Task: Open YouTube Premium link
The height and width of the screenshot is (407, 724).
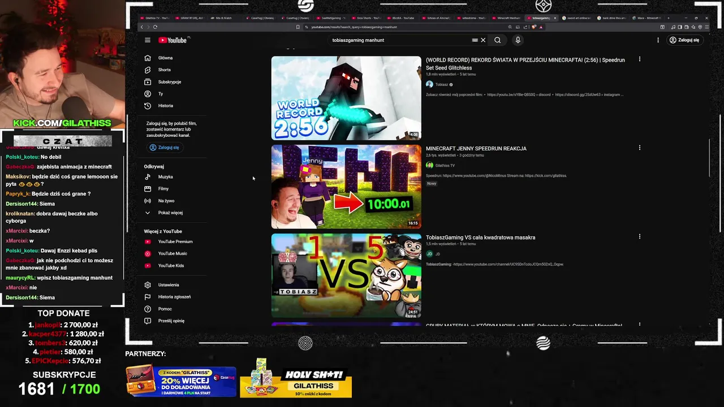Action: pyautogui.click(x=175, y=241)
